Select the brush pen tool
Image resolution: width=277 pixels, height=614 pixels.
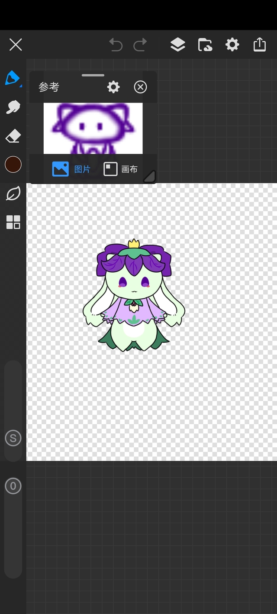(x=13, y=78)
